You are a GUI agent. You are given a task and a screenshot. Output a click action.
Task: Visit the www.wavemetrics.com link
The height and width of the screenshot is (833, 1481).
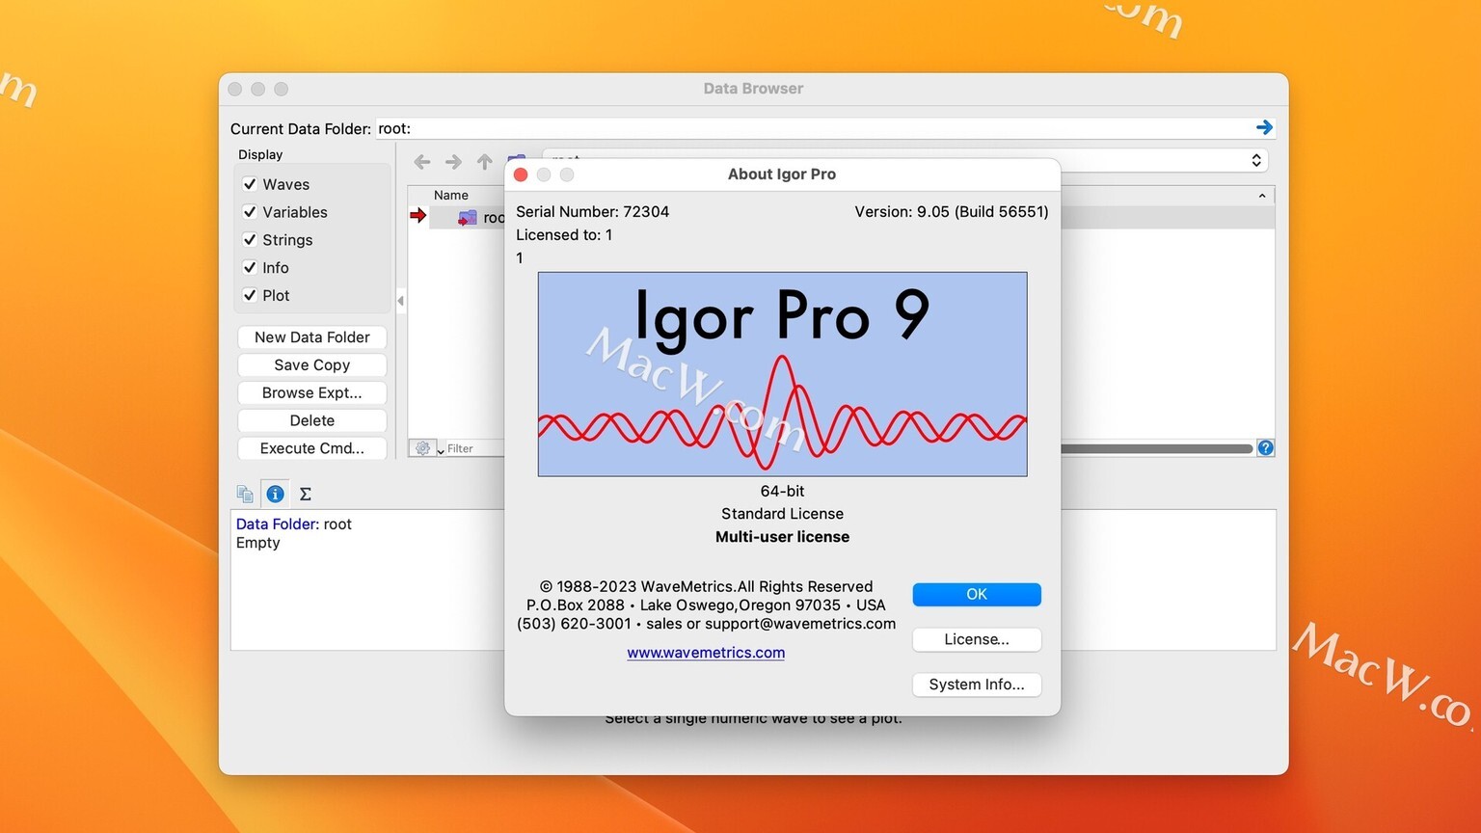pyautogui.click(x=706, y=653)
